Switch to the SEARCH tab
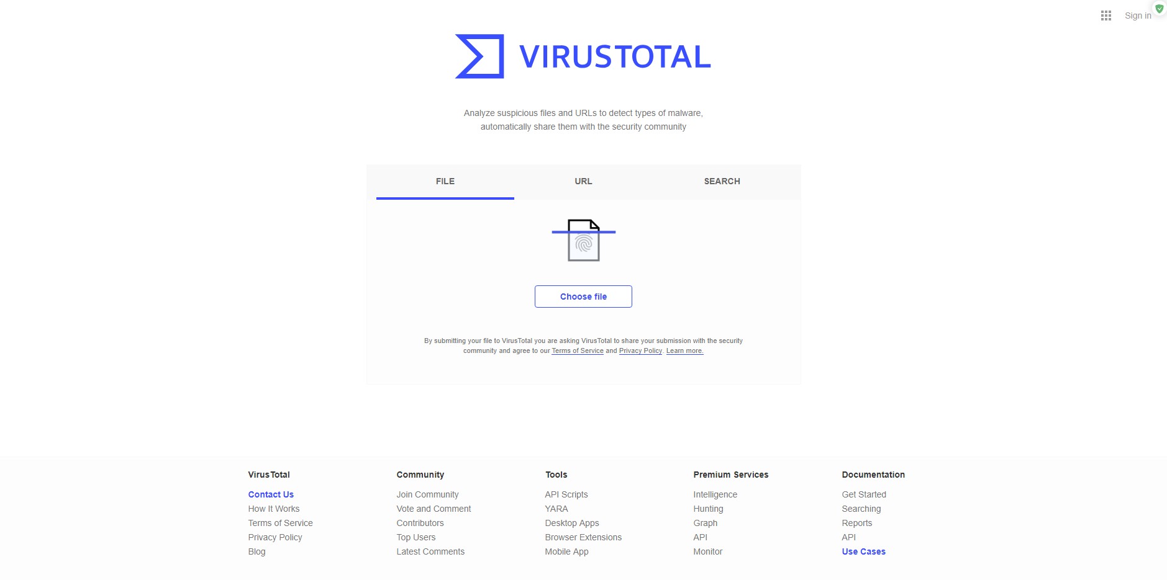Viewport: 1167px width, 580px height. pos(722,182)
